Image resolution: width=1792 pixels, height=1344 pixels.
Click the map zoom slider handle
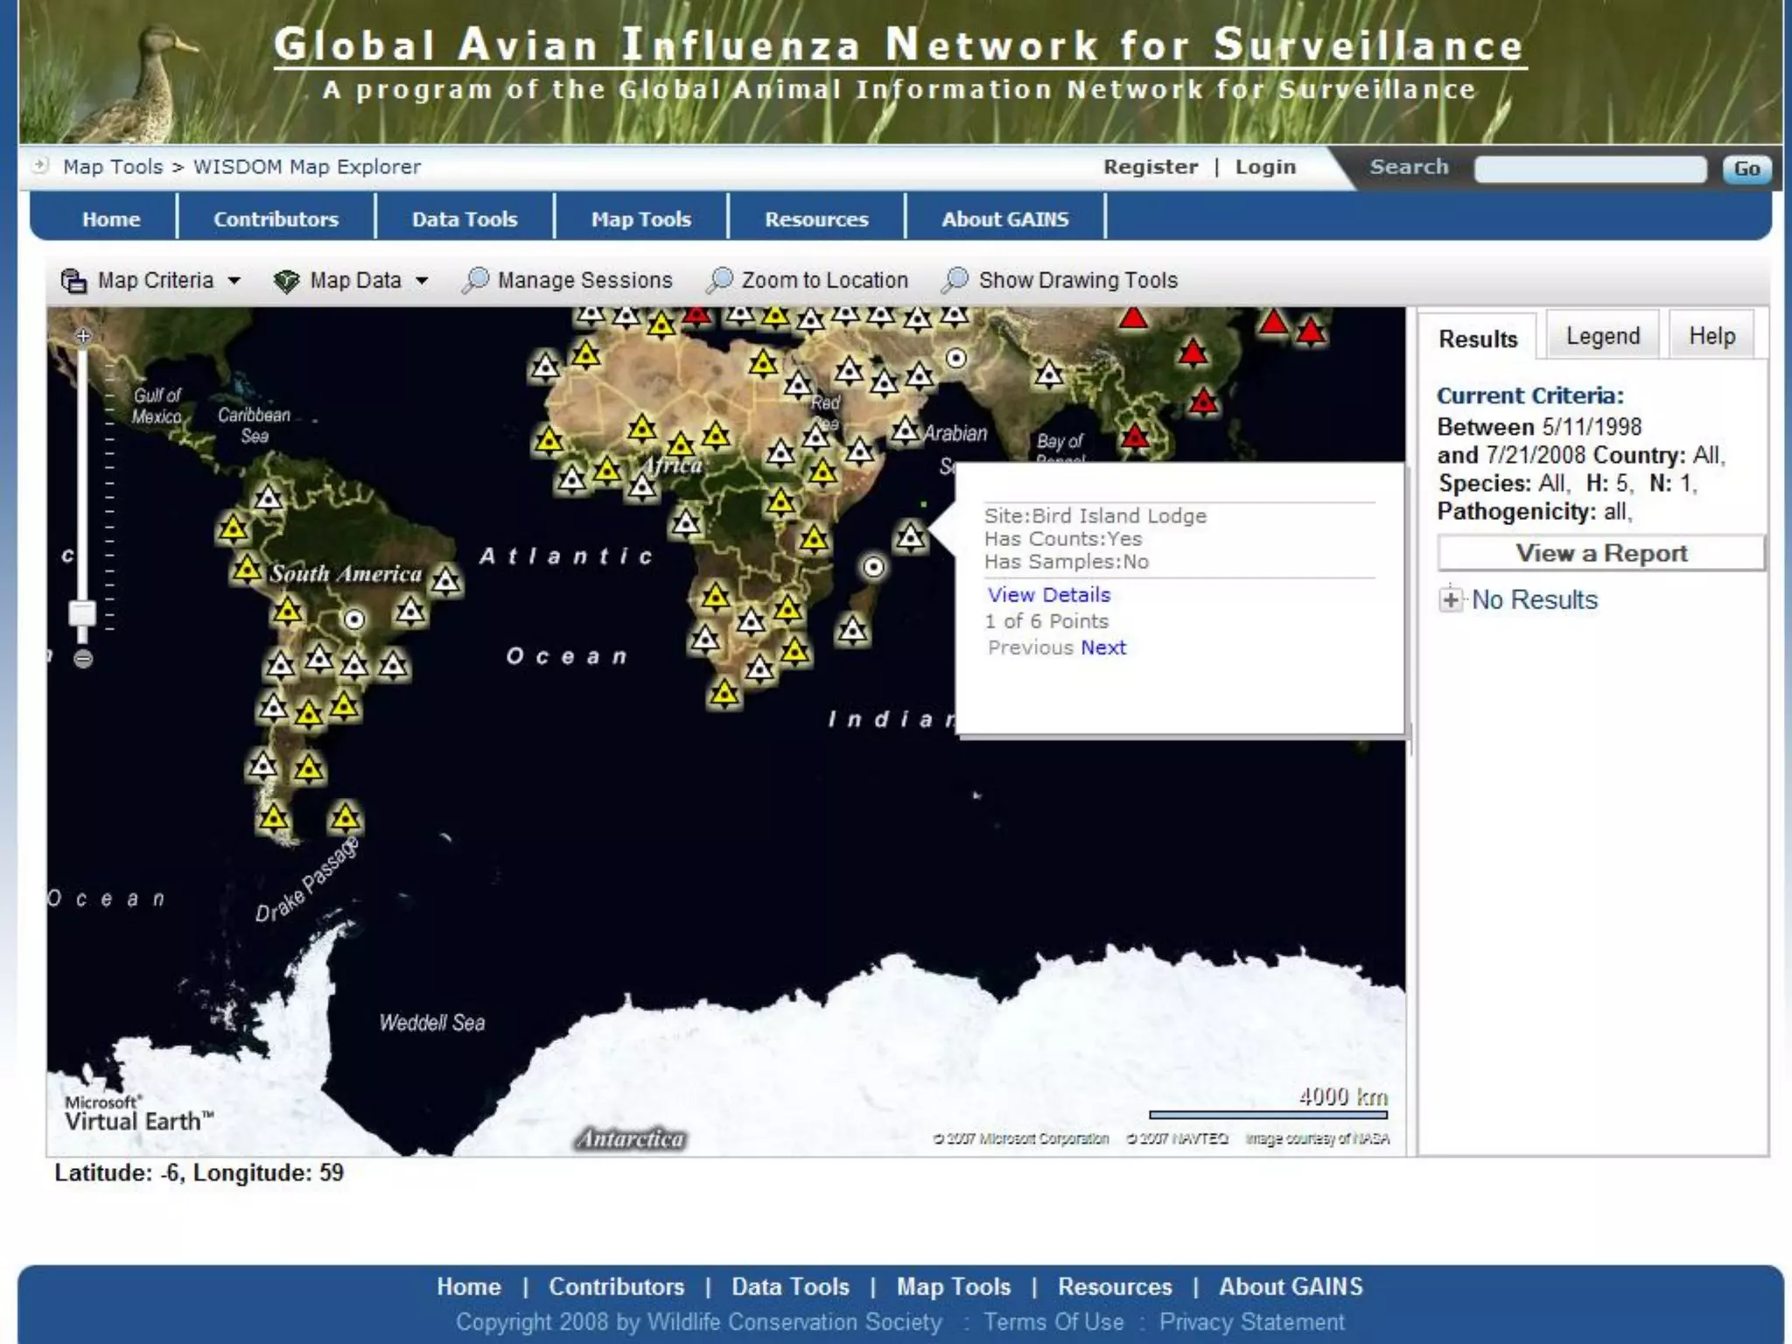point(83,612)
